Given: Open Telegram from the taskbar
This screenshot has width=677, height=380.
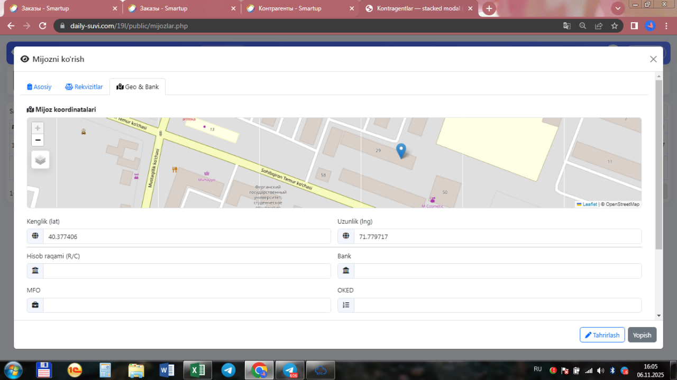Looking at the screenshot, I should (x=228, y=370).
